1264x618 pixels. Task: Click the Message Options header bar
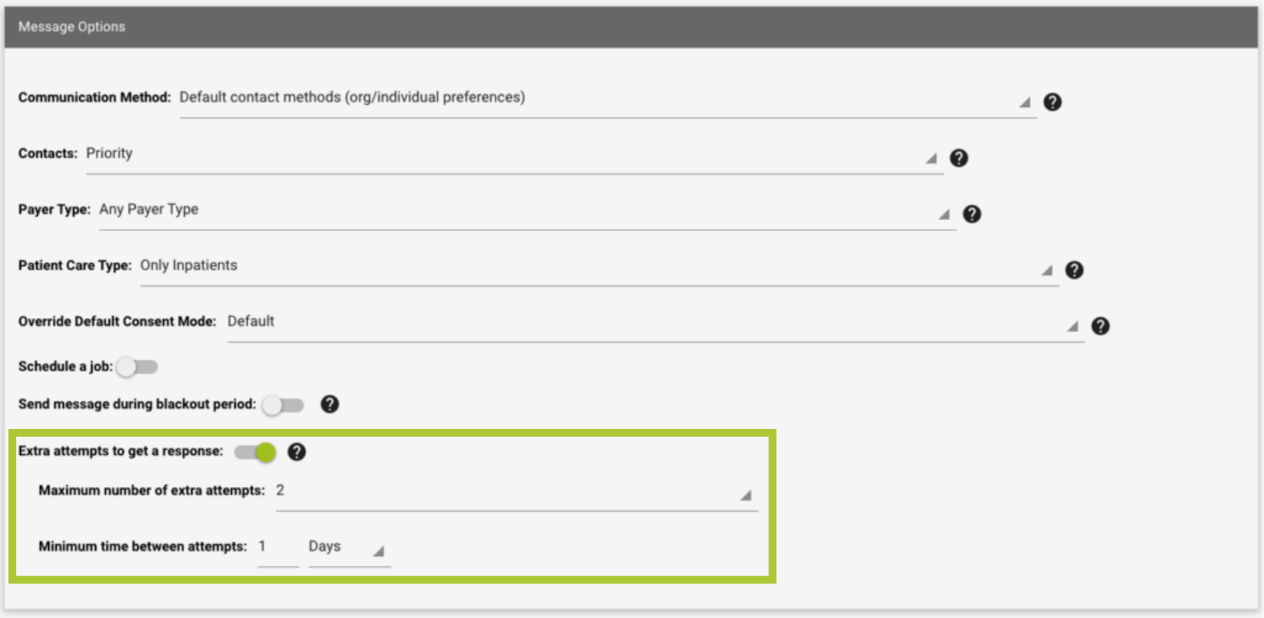click(x=631, y=27)
